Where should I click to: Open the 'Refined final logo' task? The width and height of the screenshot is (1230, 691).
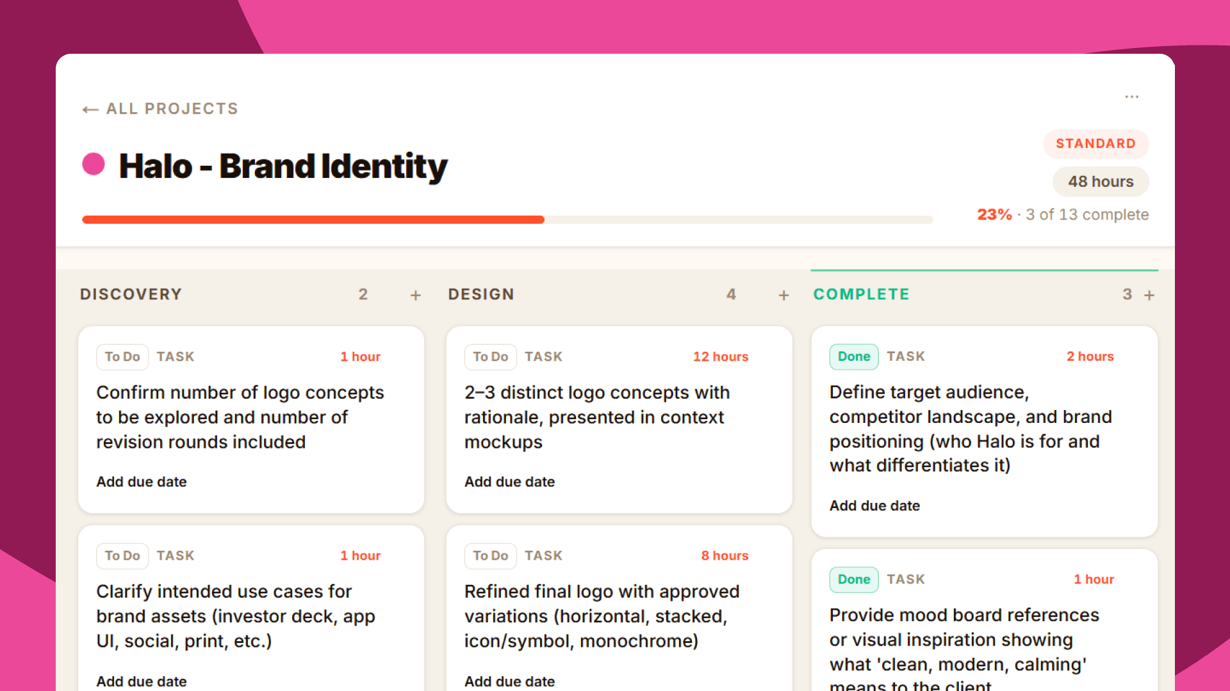602,616
